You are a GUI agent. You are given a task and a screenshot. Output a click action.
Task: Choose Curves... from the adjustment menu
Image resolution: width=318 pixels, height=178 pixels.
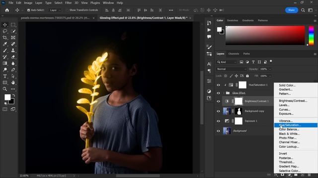pyautogui.click(x=296, y=109)
